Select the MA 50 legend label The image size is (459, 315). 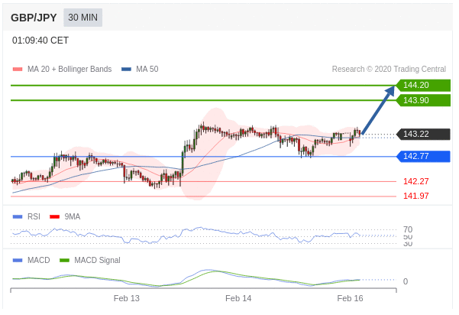[147, 69]
